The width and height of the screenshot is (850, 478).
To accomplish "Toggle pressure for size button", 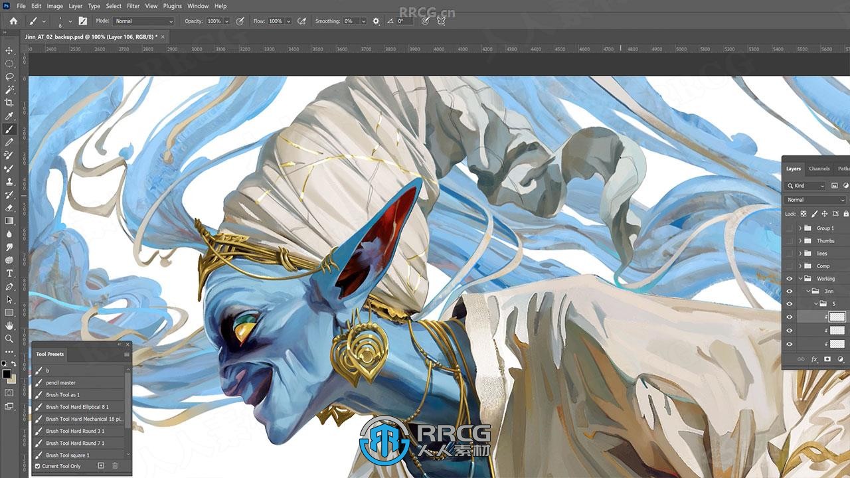I will point(425,21).
